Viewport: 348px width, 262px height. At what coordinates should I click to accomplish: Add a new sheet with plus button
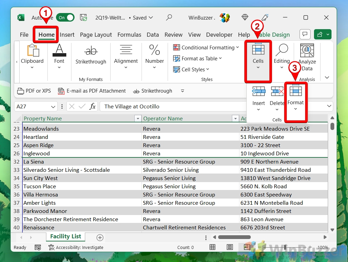pyautogui.click(x=100, y=237)
